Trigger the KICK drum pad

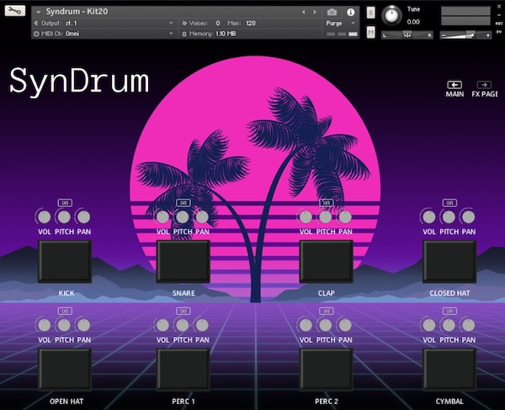coord(66,261)
